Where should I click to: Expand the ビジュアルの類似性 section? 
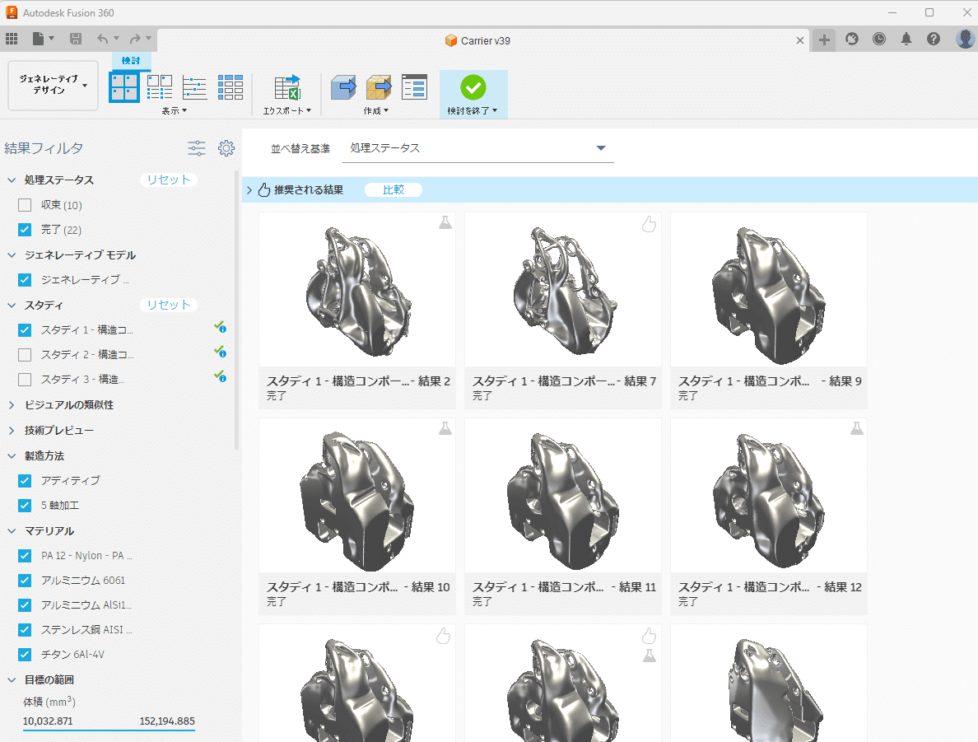pos(12,405)
